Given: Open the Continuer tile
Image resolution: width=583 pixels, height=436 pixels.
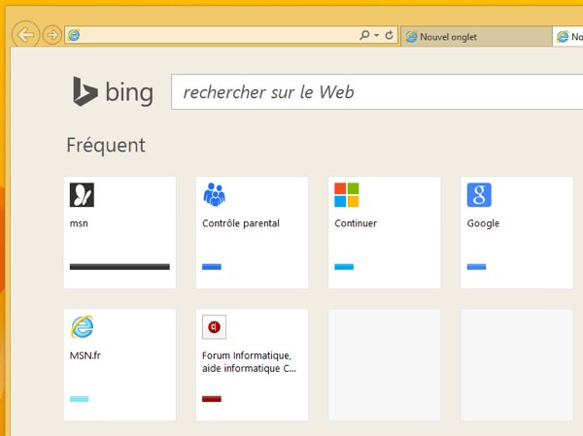Looking at the screenshot, I should pyautogui.click(x=385, y=232).
